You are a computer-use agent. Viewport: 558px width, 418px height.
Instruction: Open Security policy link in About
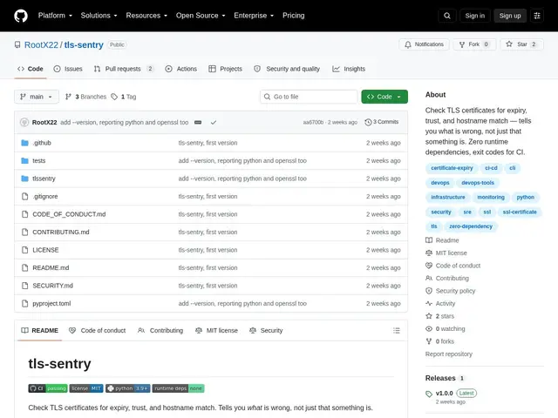click(x=451, y=291)
